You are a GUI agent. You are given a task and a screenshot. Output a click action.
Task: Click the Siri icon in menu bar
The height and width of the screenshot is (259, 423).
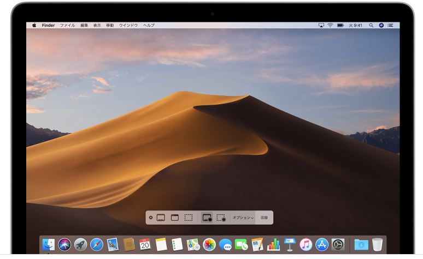point(381,25)
